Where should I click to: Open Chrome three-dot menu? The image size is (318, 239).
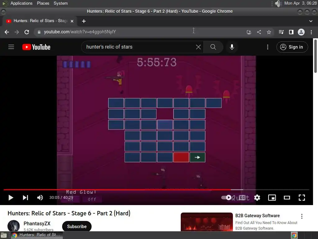(311, 32)
